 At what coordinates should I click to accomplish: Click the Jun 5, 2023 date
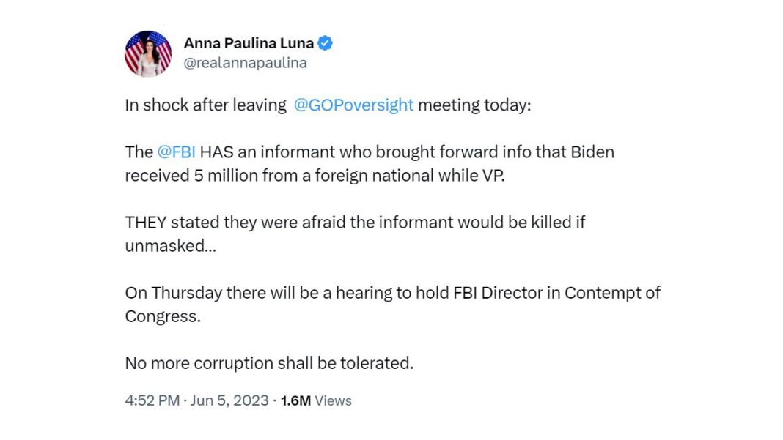(x=229, y=400)
